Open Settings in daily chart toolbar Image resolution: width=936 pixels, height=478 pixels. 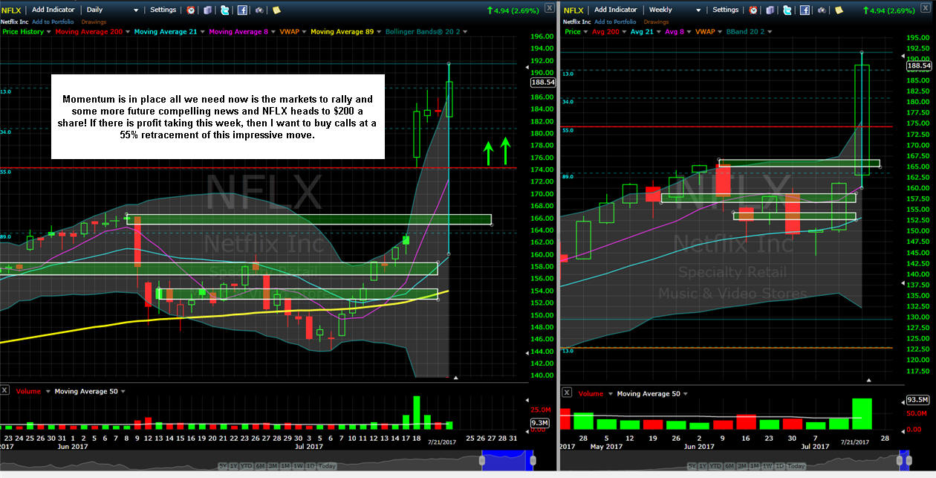point(163,10)
